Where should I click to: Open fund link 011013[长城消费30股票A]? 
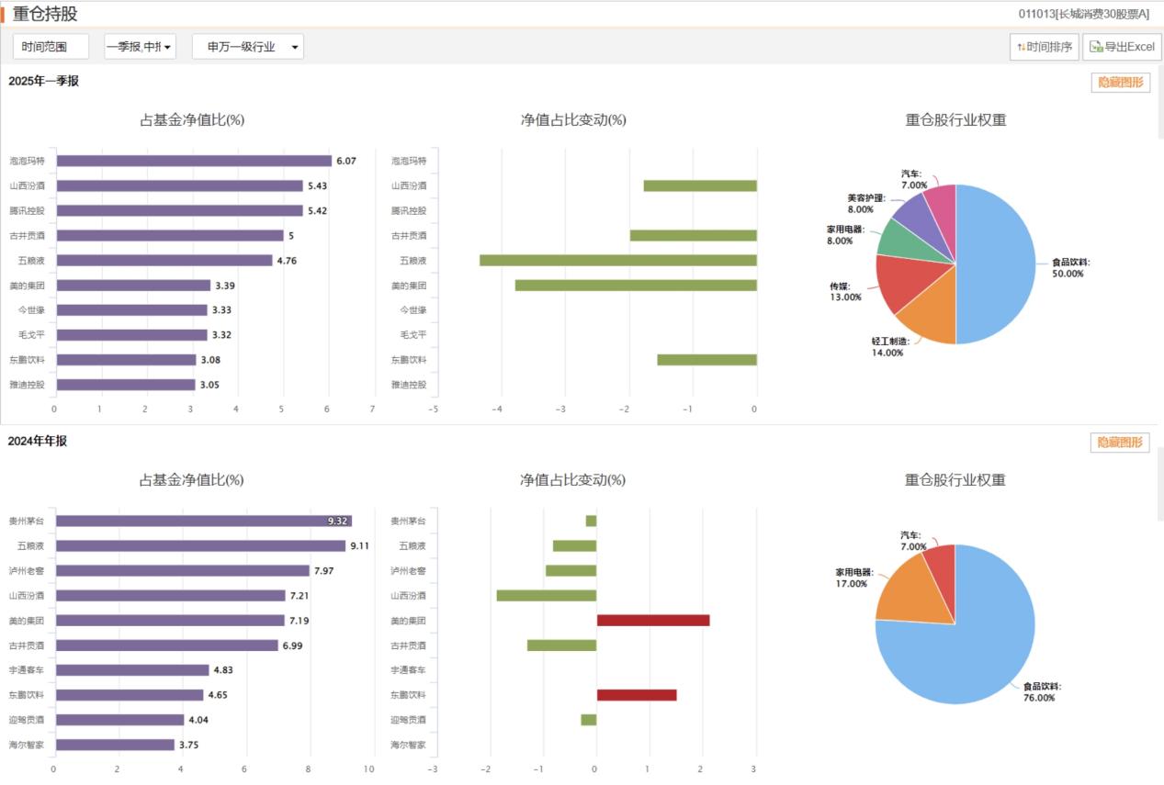(x=1082, y=13)
